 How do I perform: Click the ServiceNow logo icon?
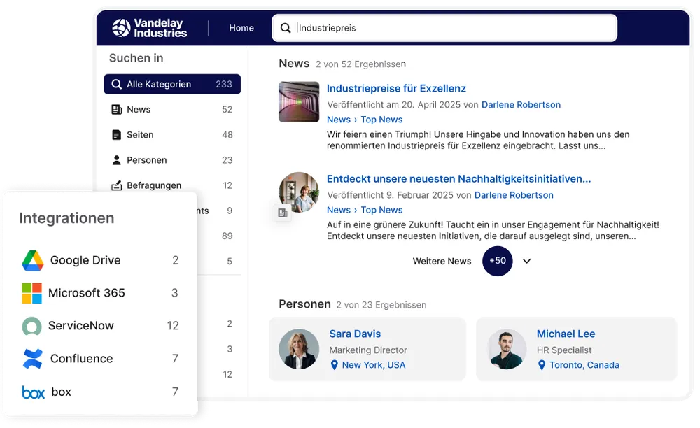point(31,326)
